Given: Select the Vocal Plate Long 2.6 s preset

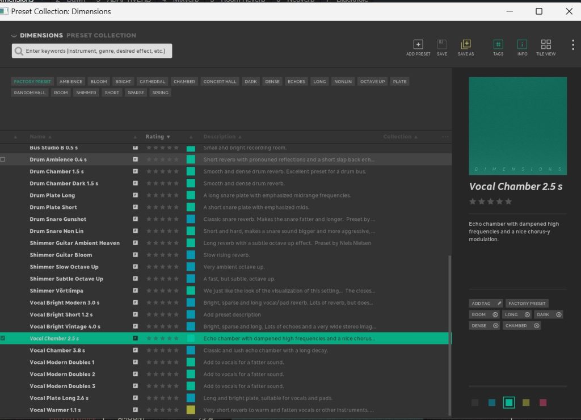Looking at the screenshot, I should click(59, 398).
